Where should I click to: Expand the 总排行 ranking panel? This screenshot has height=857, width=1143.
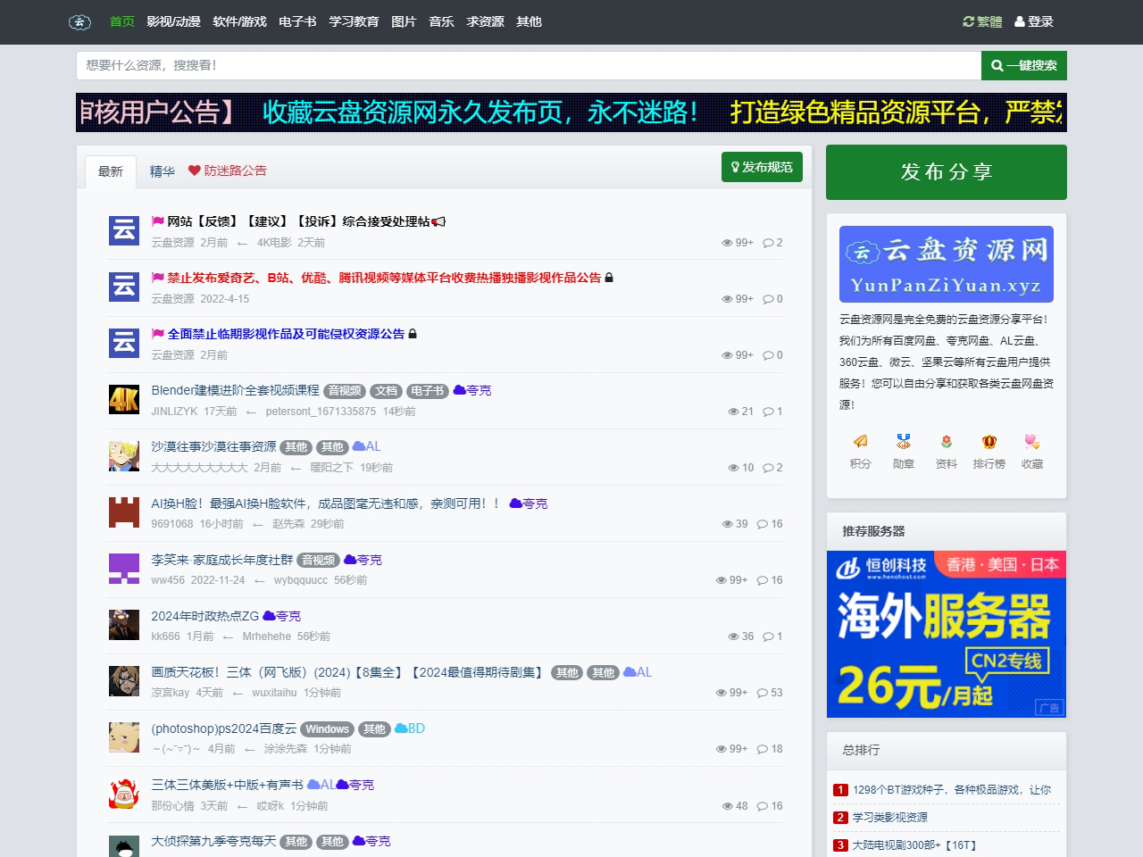coord(861,751)
